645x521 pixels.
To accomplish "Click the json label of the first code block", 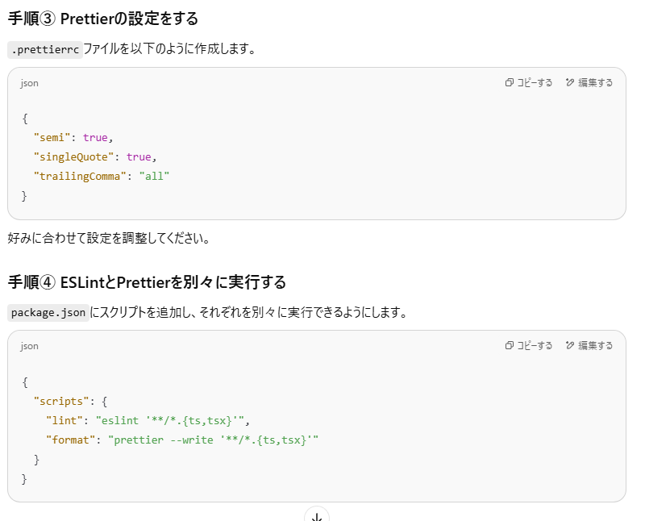I will (x=30, y=83).
